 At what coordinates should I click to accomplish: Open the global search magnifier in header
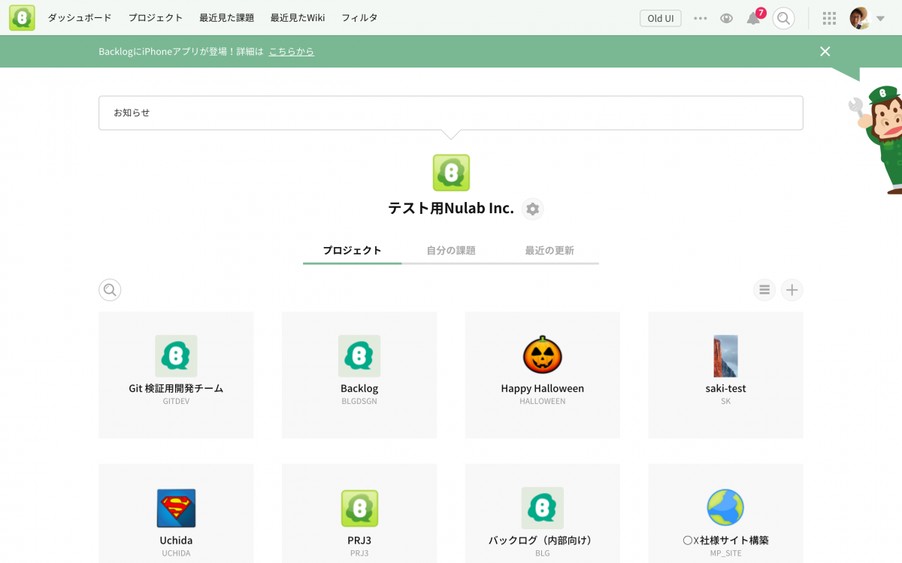(x=783, y=18)
